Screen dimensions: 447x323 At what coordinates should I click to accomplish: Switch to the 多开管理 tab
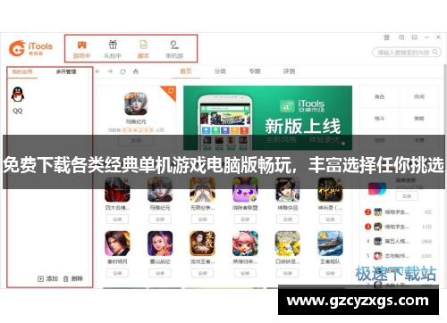point(66,71)
